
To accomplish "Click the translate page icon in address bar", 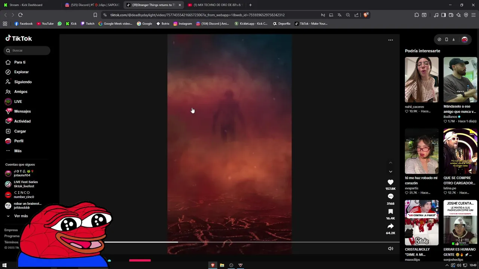I will click(339, 15).
